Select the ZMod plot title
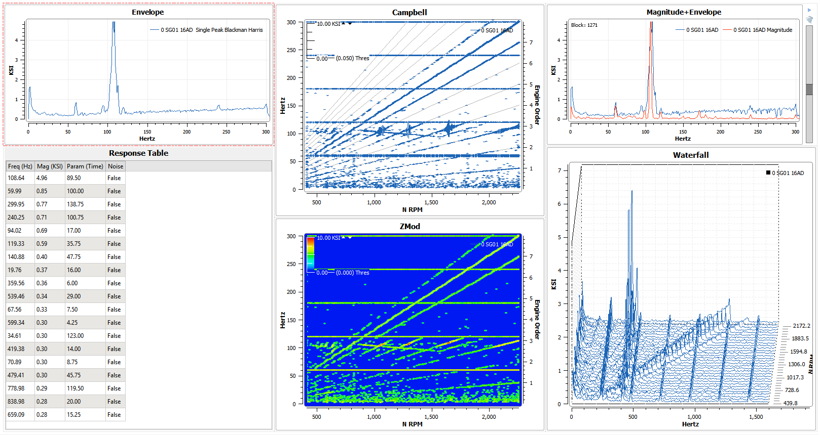The image size is (820, 435). pyautogui.click(x=410, y=226)
